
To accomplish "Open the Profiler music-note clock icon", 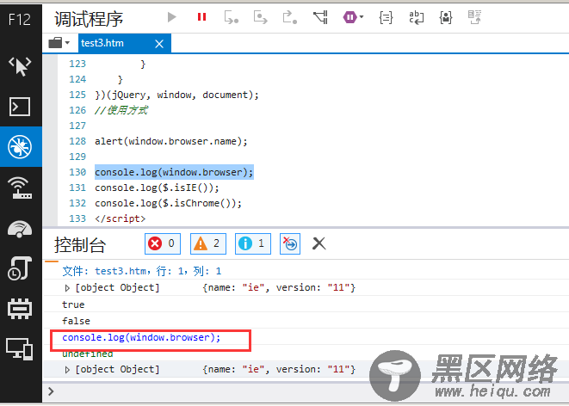I will pyautogui.click(x=20, y=268).
